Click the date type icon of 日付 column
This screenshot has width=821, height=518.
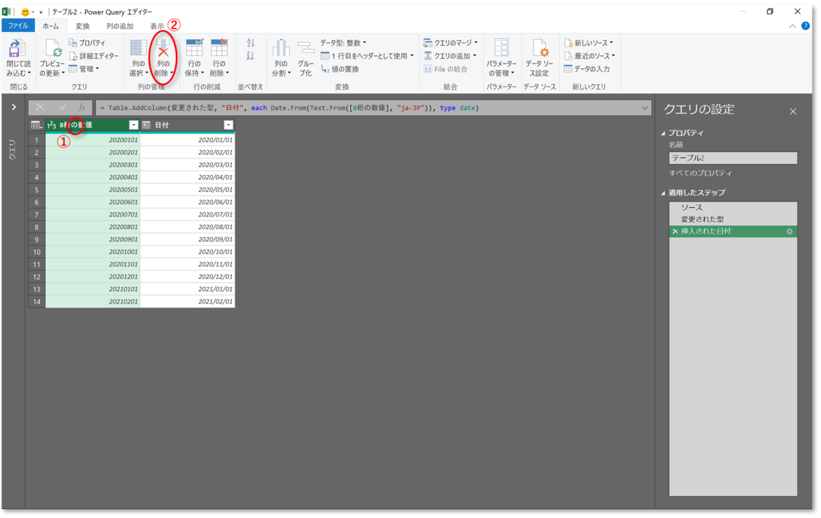click(x=146, y=125)
